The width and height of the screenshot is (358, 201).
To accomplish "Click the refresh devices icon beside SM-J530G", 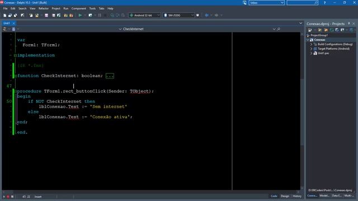I will (x=197, y=15).
